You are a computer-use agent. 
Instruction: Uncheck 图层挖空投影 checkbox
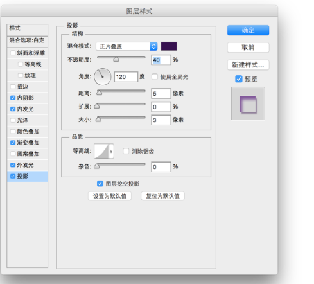coord(100,184)
